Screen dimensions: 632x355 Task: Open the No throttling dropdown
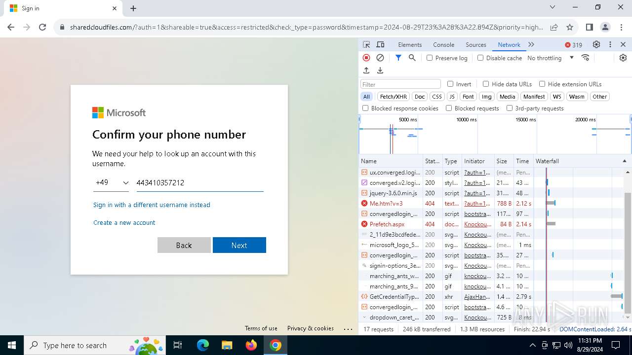550,58
